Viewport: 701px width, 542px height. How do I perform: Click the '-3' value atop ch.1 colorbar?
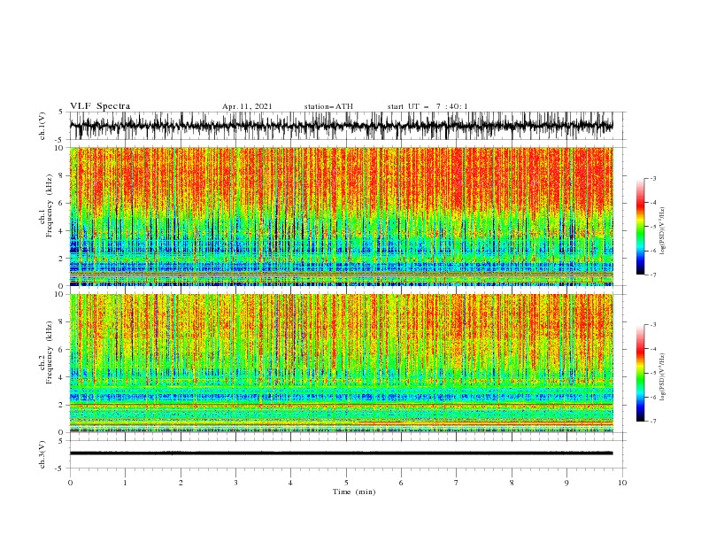tap(652, 178)
